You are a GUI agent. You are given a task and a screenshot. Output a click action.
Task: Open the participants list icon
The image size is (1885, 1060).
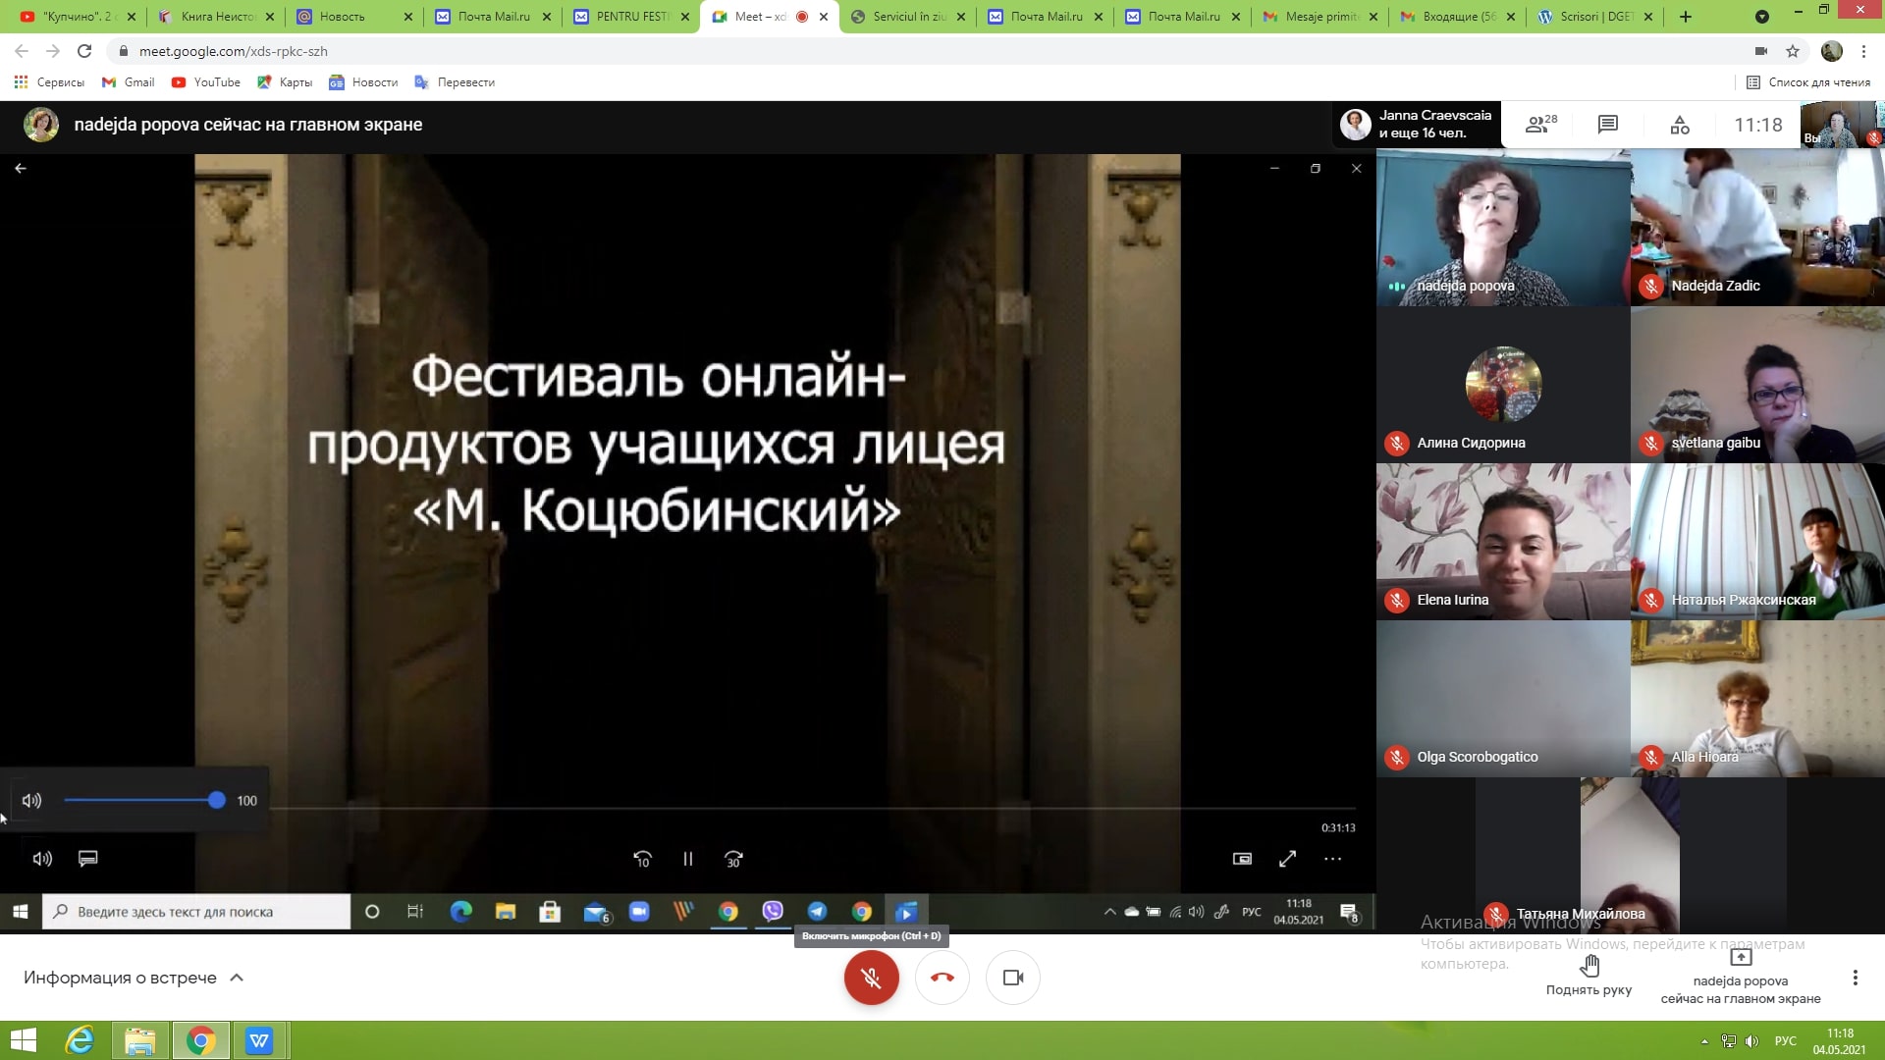pos(1539,125)
